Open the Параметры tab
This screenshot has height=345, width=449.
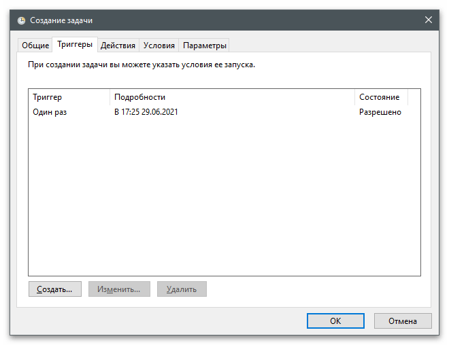tap(205, 46)
